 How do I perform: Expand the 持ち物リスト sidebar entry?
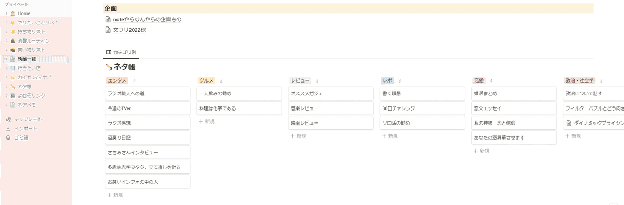click(6, 32)
